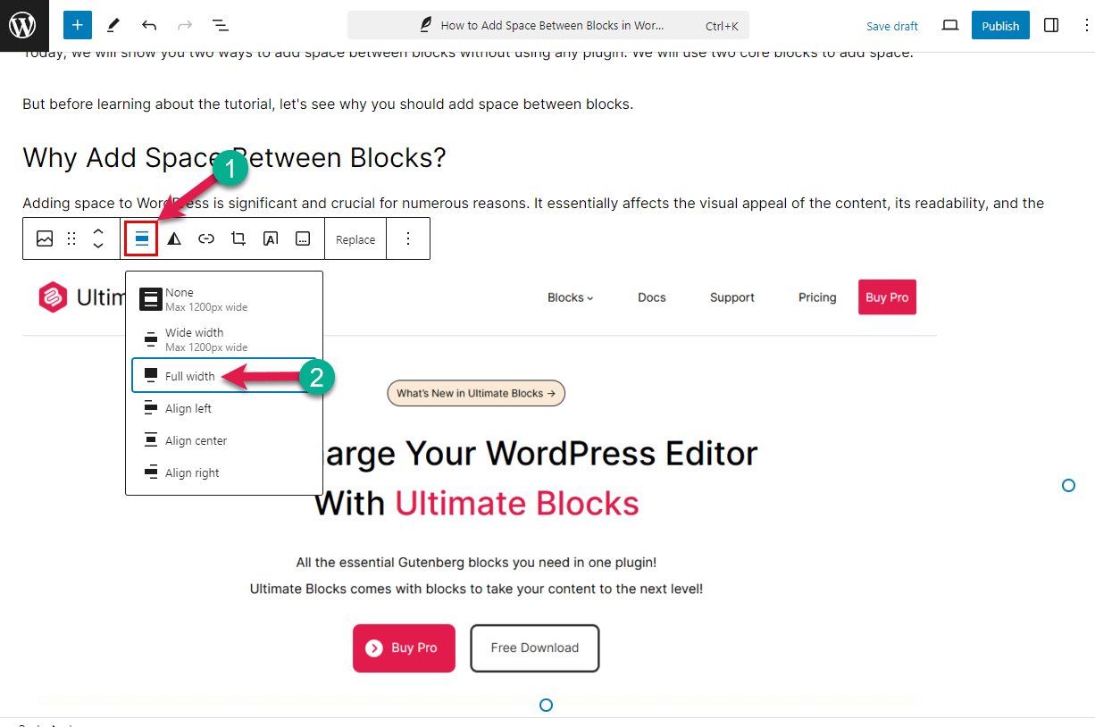Open more options with the kebab menu
This screenshot has height=727, width=1095.
(408, 238)
